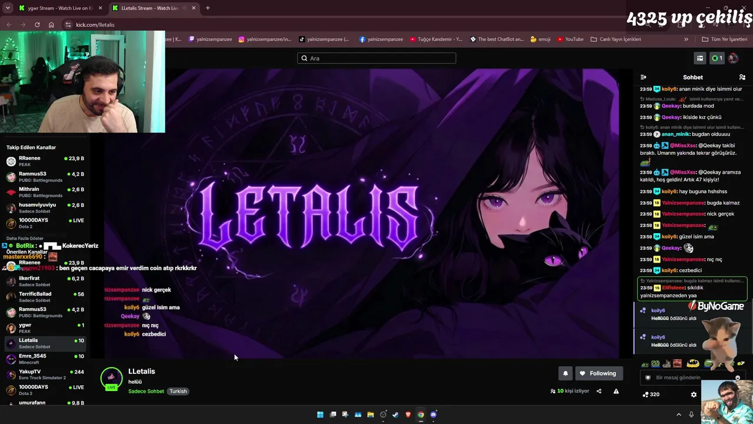
Task: Open channel points balance showing 320
Action: click(651, 395)
